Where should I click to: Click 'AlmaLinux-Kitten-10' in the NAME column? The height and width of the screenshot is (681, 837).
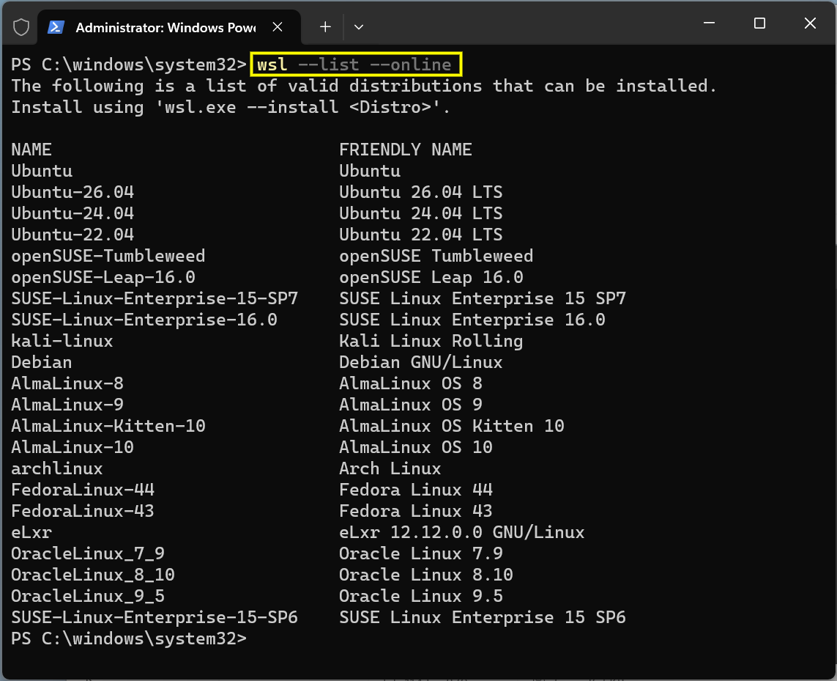click(x=108, y=426)
